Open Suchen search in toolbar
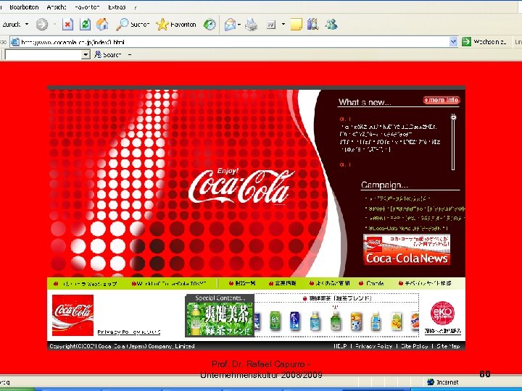 [133, 25]
